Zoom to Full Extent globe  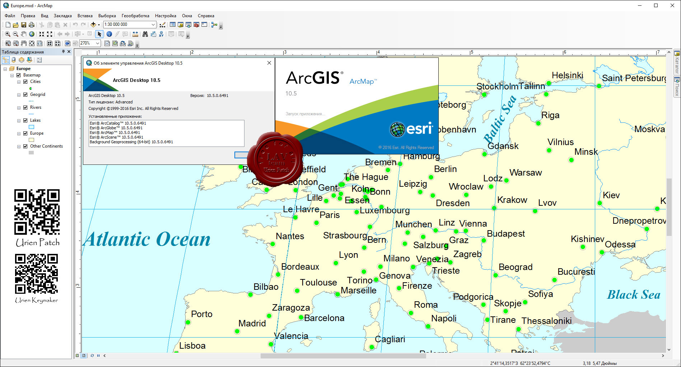32,34
